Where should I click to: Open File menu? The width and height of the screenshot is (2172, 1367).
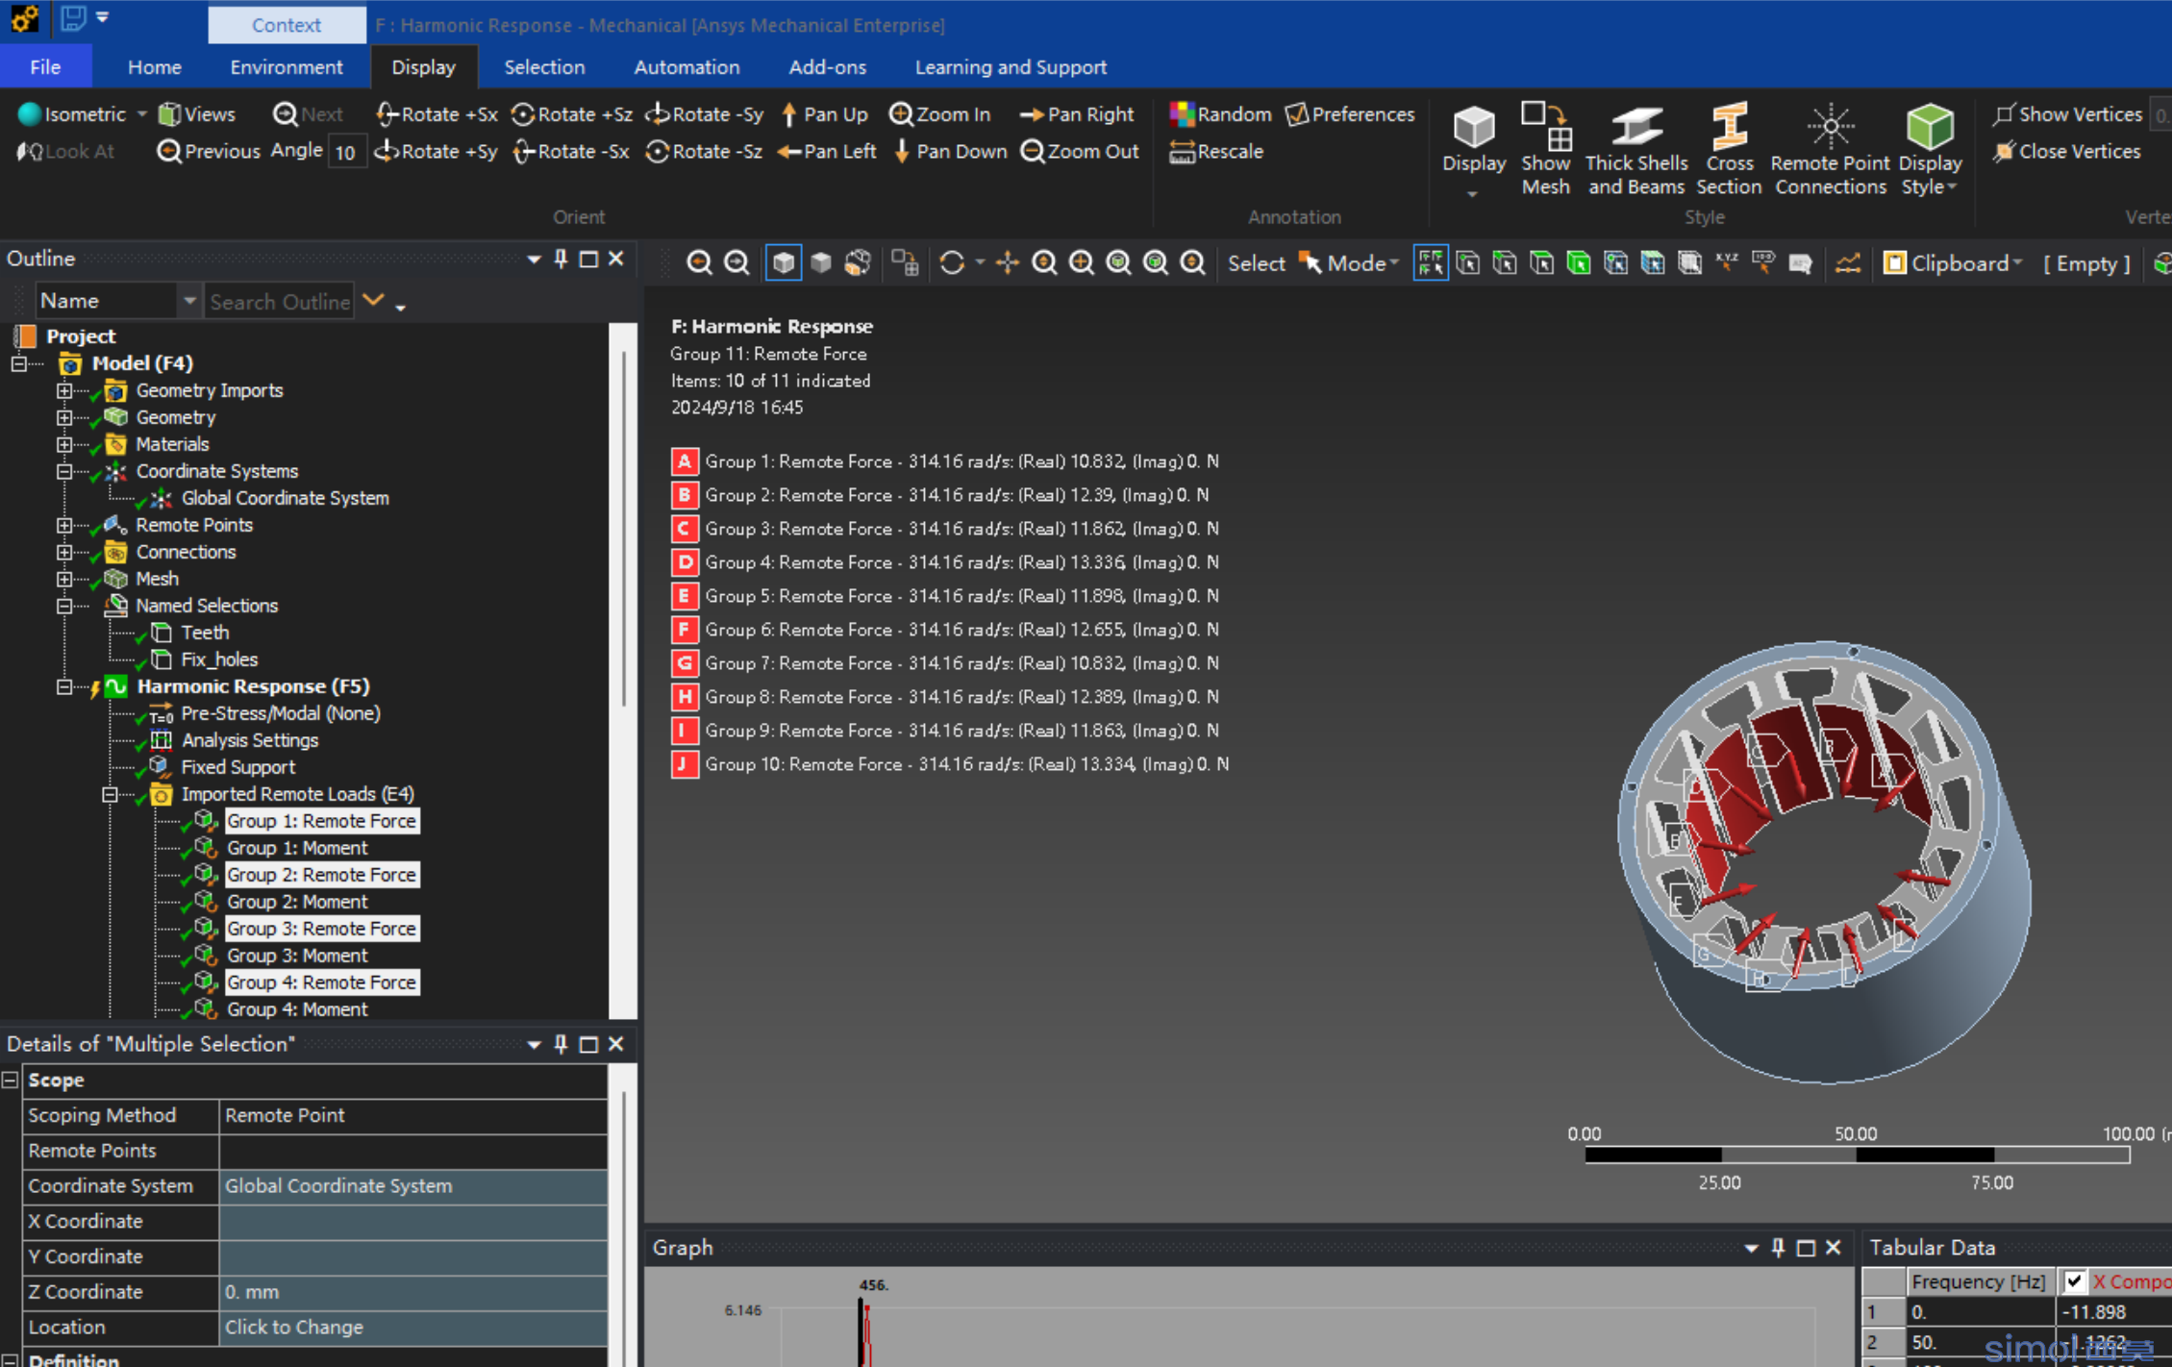45,67
